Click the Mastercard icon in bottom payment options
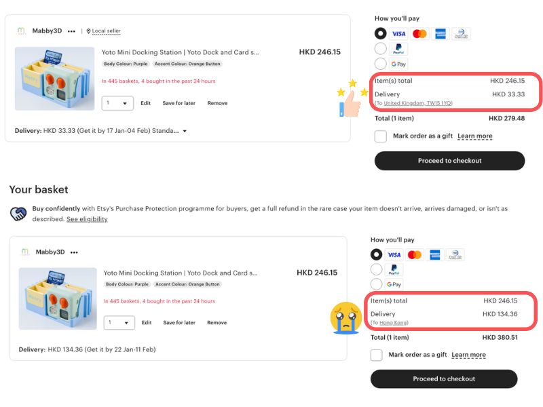The height and width of the screenshot is (407, 543). pos(415,255)
